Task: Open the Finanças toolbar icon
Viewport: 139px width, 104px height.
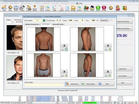Action: (86, 8)
